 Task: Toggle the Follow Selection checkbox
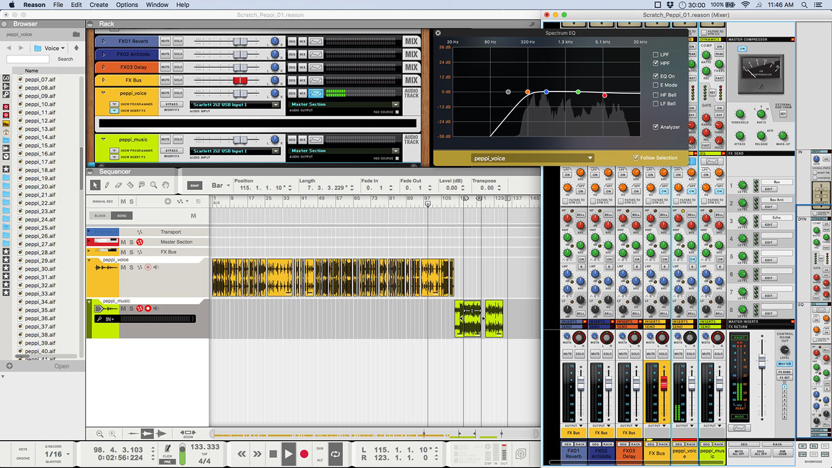pos(636,158)
